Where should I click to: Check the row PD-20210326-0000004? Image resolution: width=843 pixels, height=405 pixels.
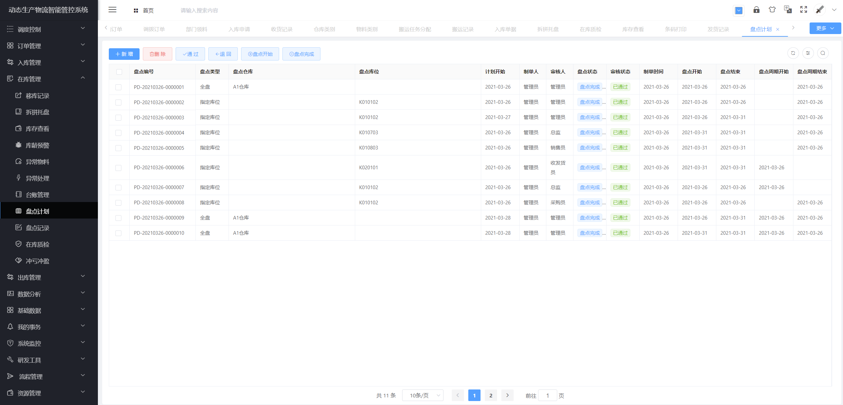point(118,133)
